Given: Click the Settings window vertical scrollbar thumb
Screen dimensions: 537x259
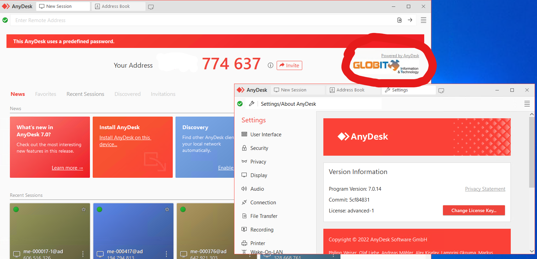Looking at the screenshot, I should 532,152.
